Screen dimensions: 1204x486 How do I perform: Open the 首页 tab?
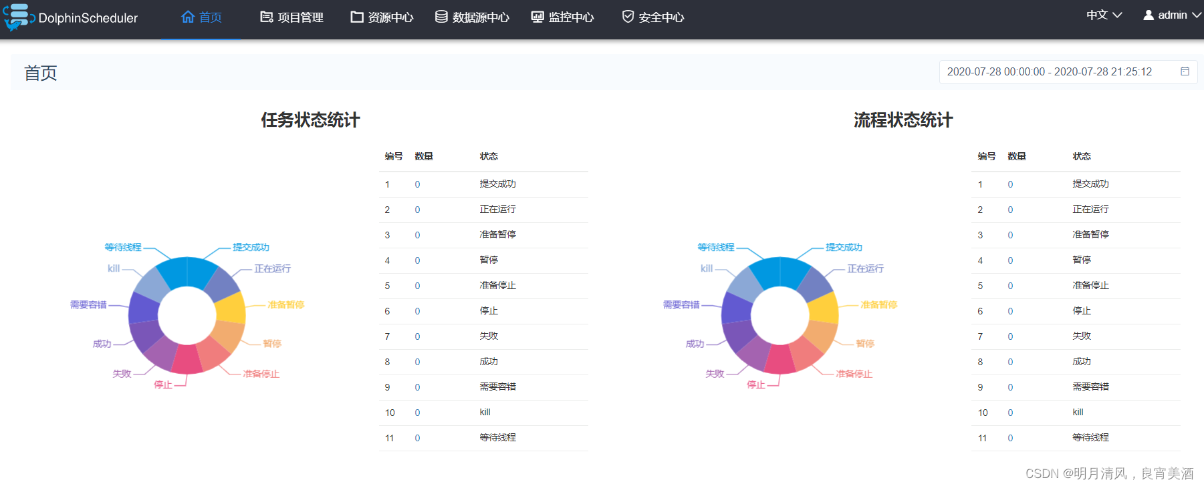click(201, 17)
